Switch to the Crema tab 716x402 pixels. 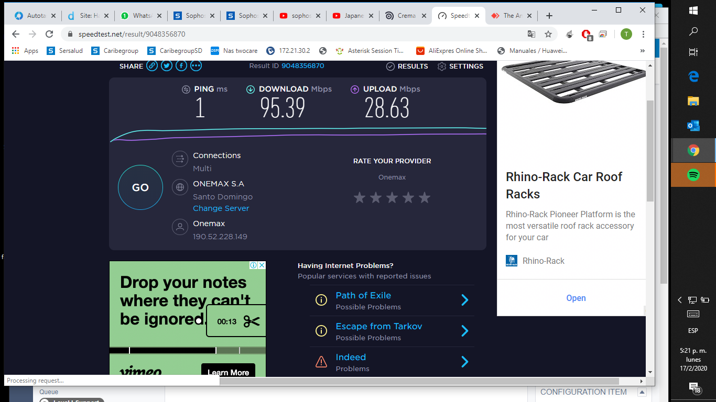(406, 16)
